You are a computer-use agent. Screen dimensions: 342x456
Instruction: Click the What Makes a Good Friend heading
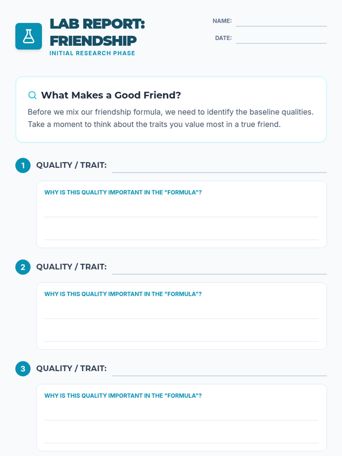tap(111, 95)
